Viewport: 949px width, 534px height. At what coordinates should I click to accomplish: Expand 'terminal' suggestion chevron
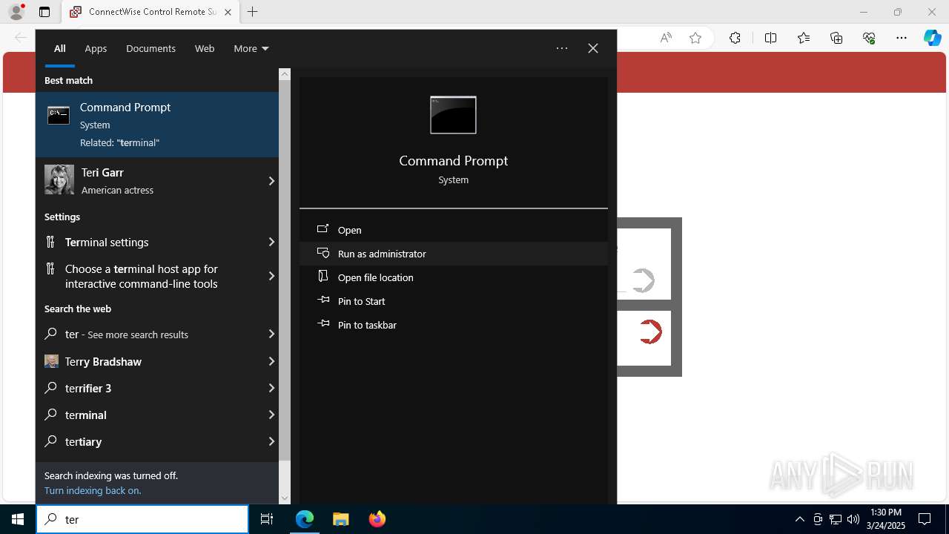tap(271, 415)
